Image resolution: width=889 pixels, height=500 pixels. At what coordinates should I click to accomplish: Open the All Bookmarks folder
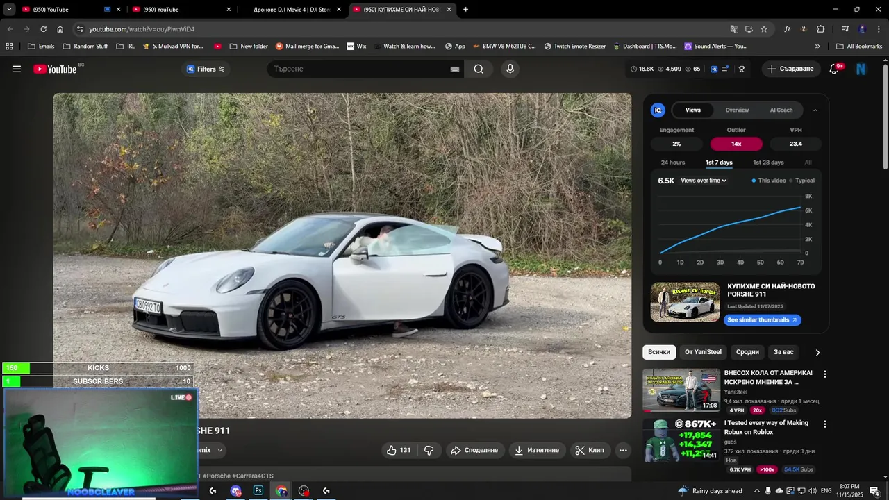point(859,47)
